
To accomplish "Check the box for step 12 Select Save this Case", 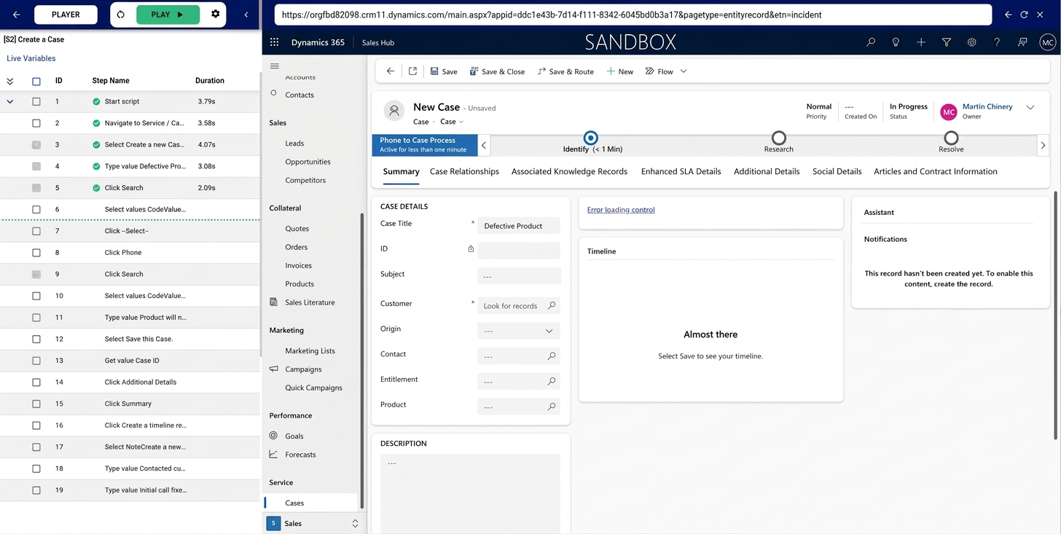I will point(36,339).
